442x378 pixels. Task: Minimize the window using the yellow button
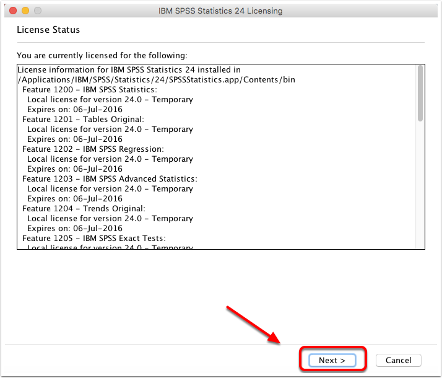25,11
